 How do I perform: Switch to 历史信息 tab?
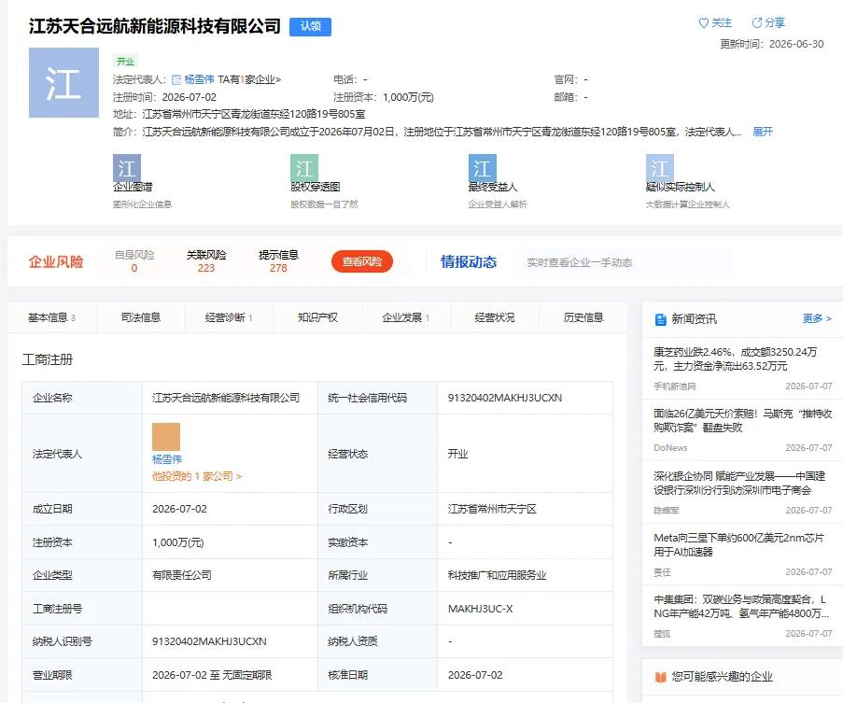tap(583, 317)
